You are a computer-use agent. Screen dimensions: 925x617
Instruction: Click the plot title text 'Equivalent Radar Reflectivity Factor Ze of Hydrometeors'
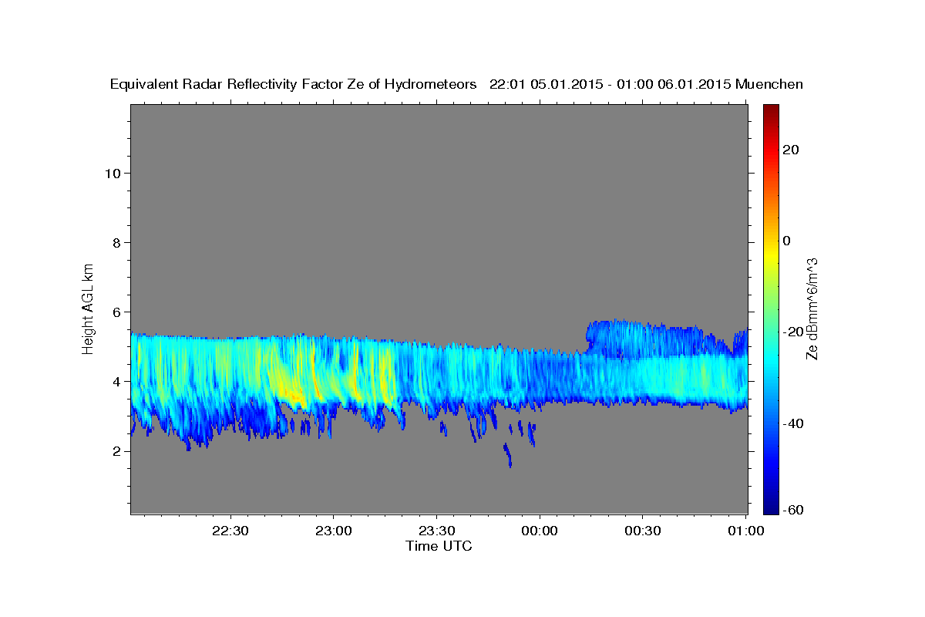coord(293,85)
